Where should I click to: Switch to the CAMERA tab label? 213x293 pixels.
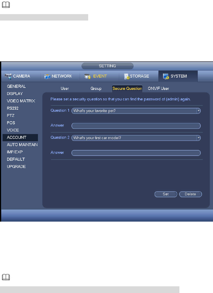[22, 76]
